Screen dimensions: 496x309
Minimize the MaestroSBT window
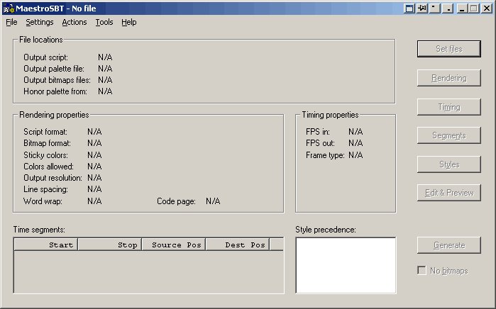click(462, 9)
